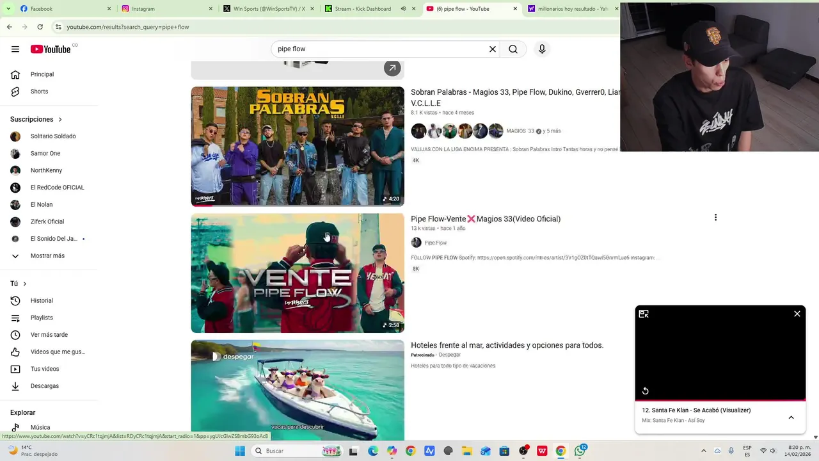Screen dimensions: 819x461
Task: Open the YouTube hamburger guide menu
Action: point(15,49)
